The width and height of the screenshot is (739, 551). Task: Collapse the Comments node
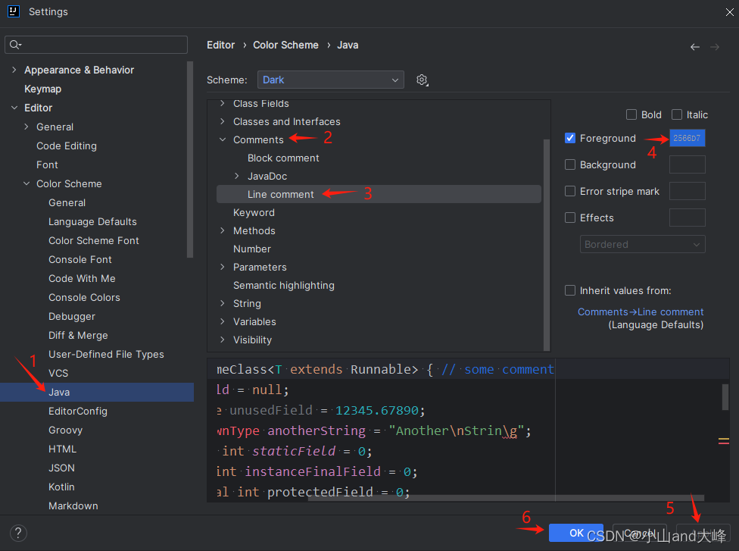[223, 139]
